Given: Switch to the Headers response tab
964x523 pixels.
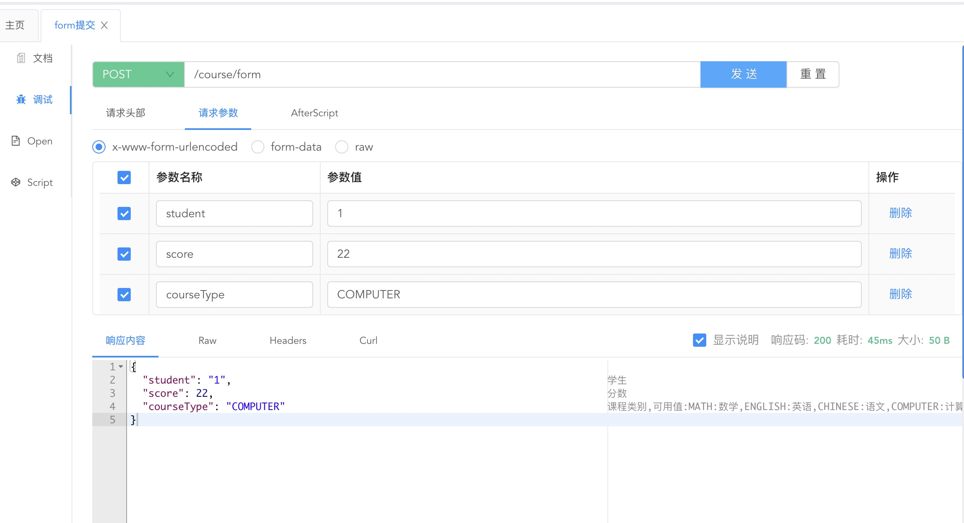Looking at the screenshot, I should [x=288, y=341].
